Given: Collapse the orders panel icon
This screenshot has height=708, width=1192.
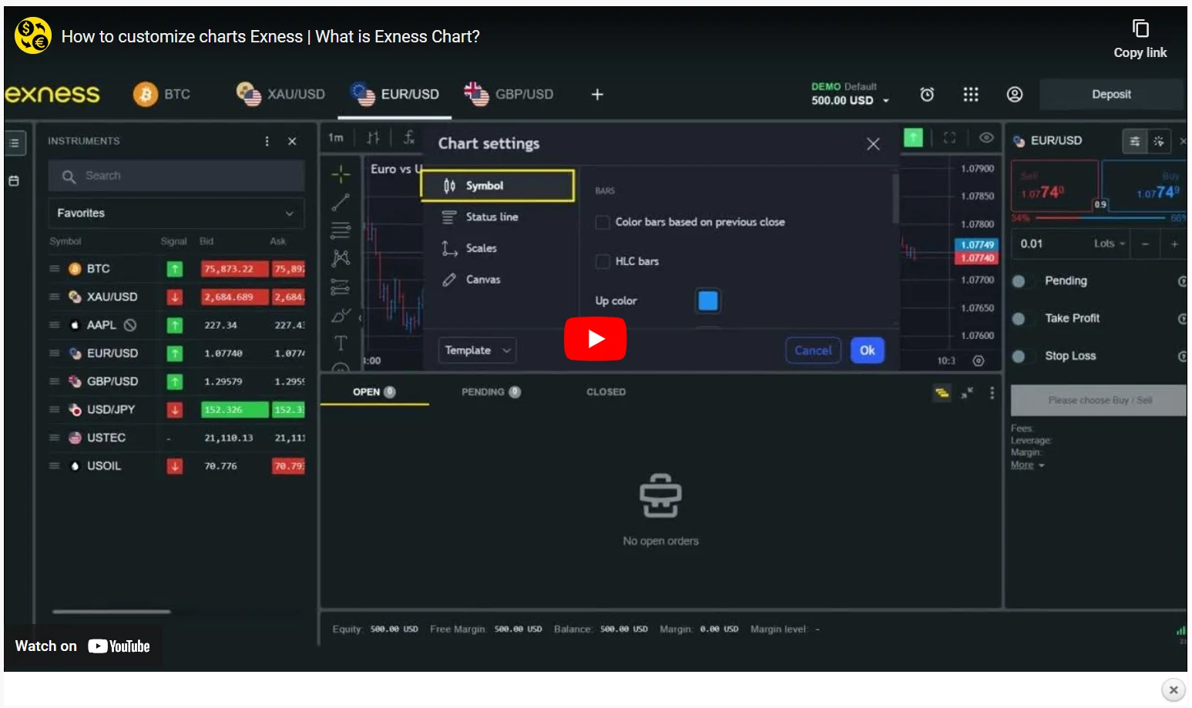Looking at the screenshot, I should click(967, 393).
